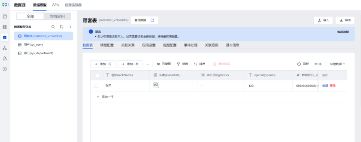
Task: Open the 视图配置 tab
Action: pyautogui.click(x=170, y=45)
